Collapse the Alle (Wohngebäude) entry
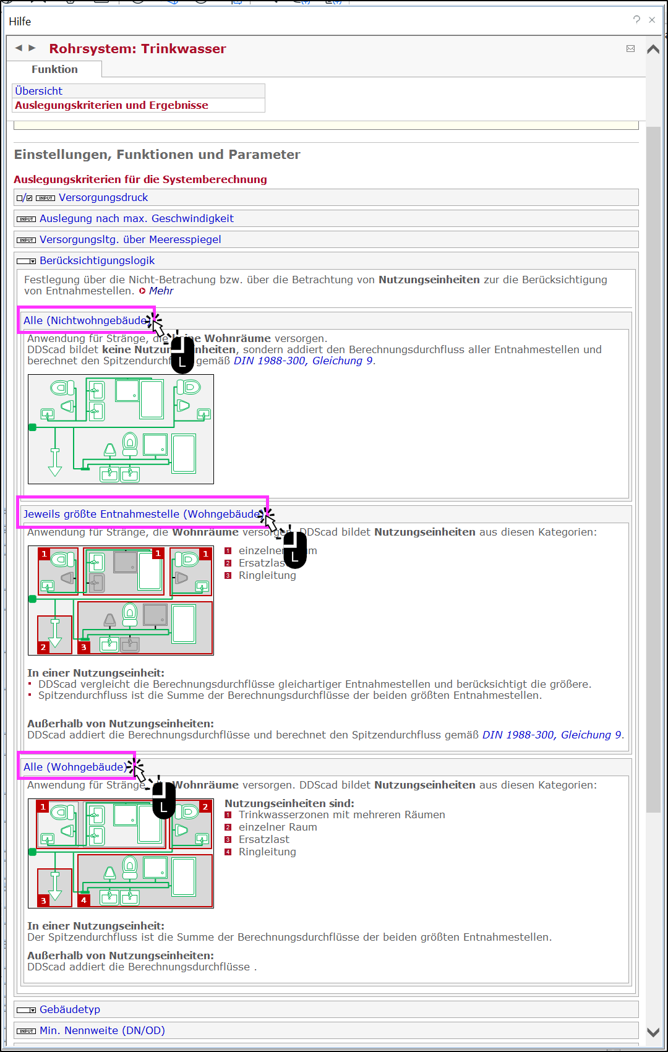The height and width of the screenshot is (1052, 668). (x=74, y=767)
